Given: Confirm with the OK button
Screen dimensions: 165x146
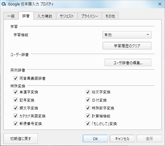Looking at the screenshot, I should tap(95, 139).
